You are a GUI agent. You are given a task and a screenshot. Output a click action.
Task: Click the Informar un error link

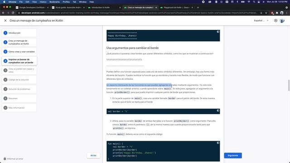pyautogui.click(x=15, y=159)
